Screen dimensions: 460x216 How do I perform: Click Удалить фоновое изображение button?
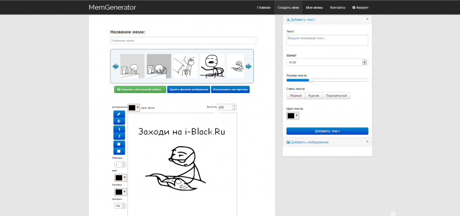click(x=189, y=89)
